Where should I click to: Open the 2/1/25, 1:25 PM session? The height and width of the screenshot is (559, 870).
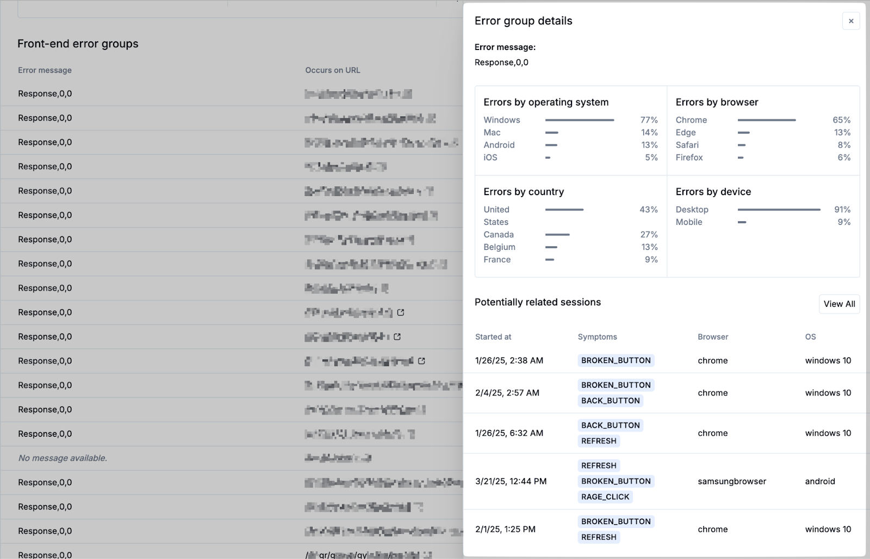(x=505, y=529)
